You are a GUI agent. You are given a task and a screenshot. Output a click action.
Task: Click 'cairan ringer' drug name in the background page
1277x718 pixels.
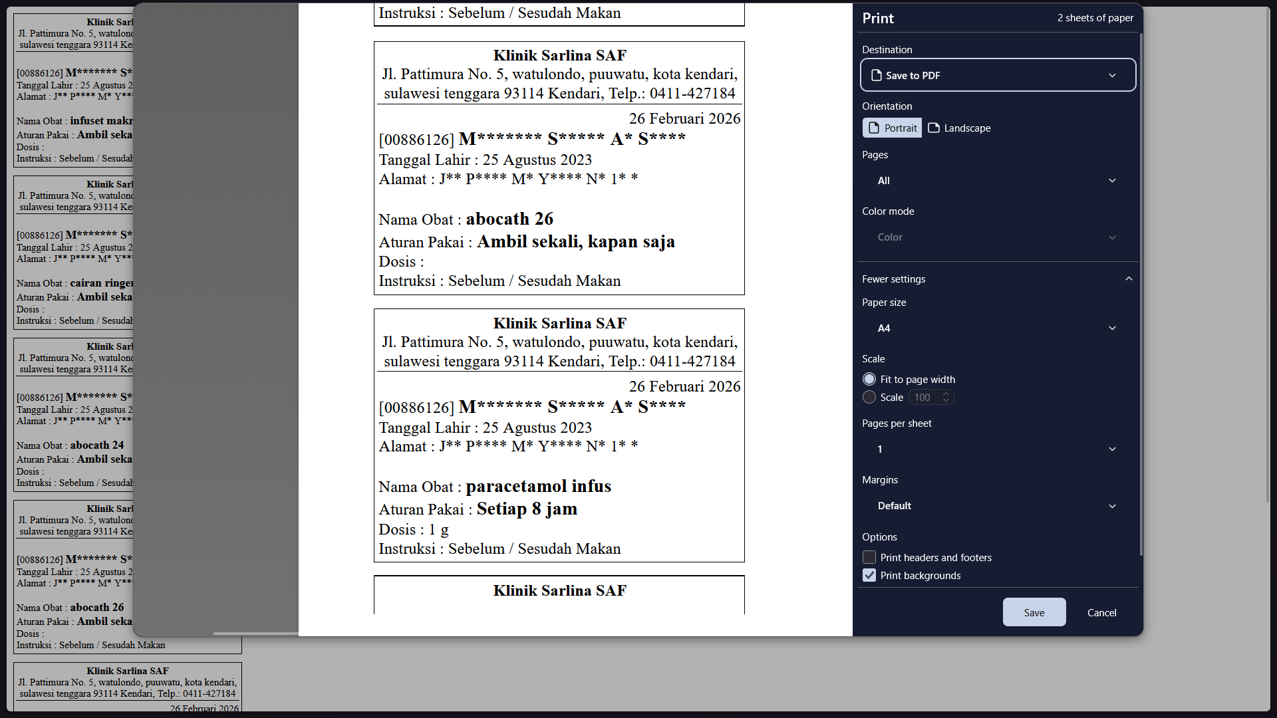coord(102,283)
